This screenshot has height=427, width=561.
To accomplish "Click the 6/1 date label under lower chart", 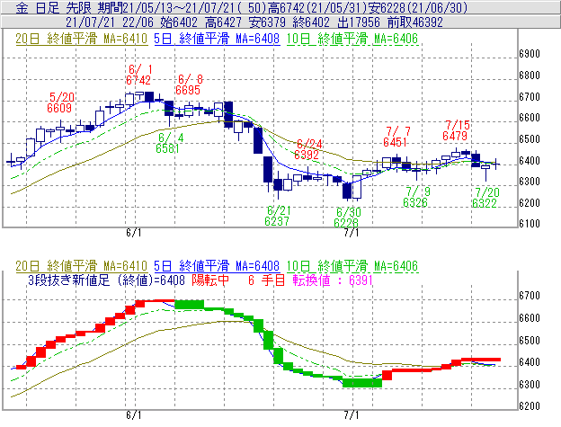I will click(x=133, y=415).
